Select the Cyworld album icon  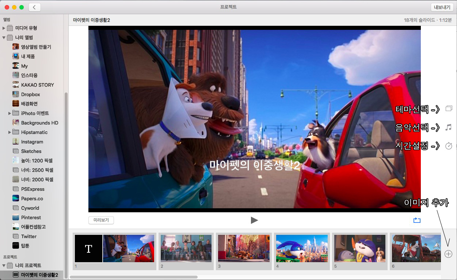(x=16, y=208)
